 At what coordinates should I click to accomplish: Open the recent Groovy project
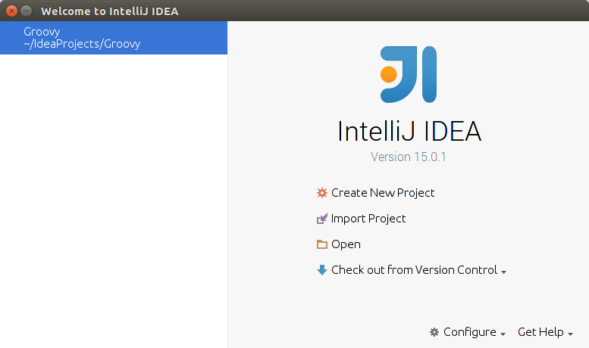[114, 38]
